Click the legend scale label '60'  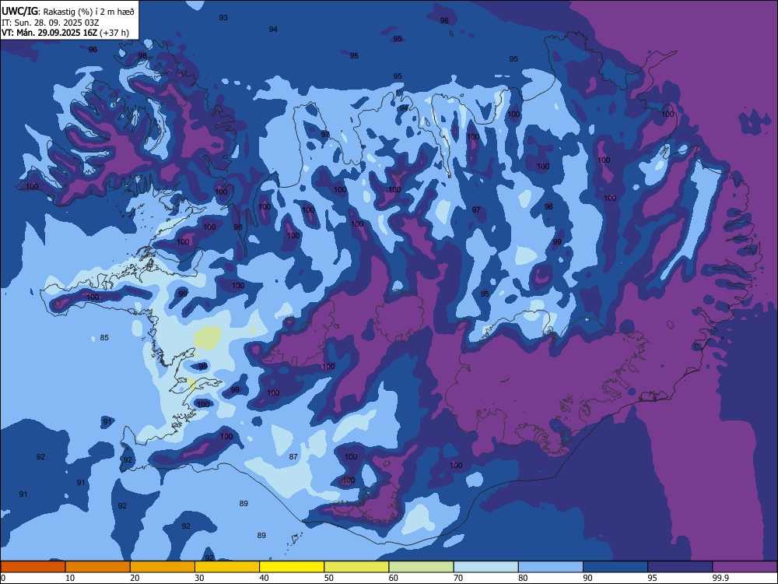(394, 578)
